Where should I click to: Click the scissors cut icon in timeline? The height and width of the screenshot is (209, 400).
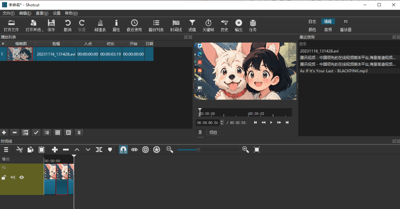[x=19, y=150]
